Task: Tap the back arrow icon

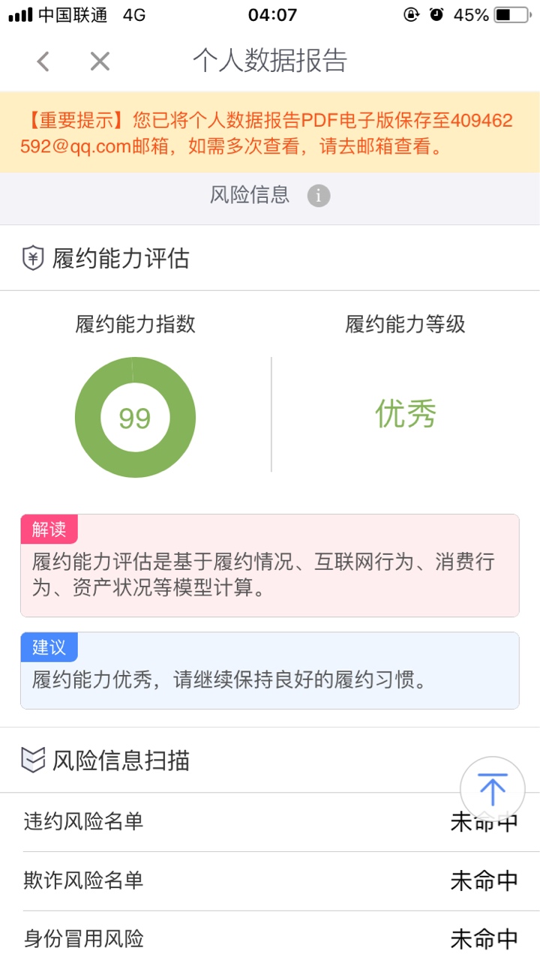Action: click(x=43, y=61)
